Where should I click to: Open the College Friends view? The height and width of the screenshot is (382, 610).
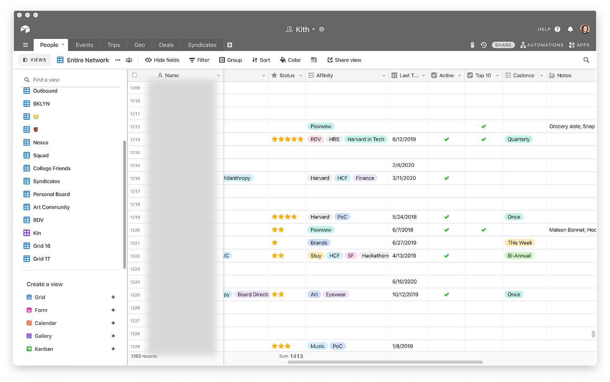tap(52, 169)
